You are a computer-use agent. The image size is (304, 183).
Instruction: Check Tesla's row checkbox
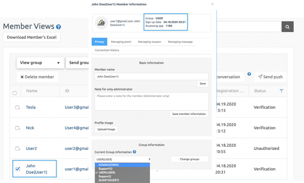click(x=17, y=107)
